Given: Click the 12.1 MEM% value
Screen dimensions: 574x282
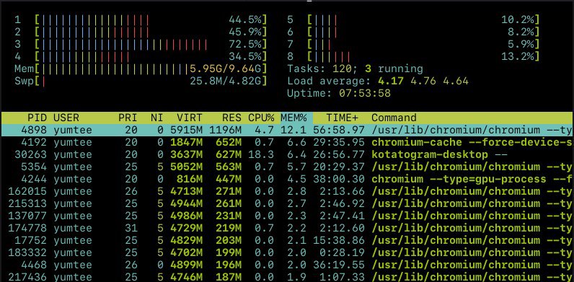Looking at the screenshot, I should pyautogui.click(x=293, y=130).
